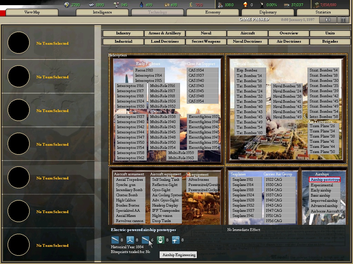Select the Airship prototype technology
Screen dimensions: 353x264
pyautogui.click(x=325, y=180)
